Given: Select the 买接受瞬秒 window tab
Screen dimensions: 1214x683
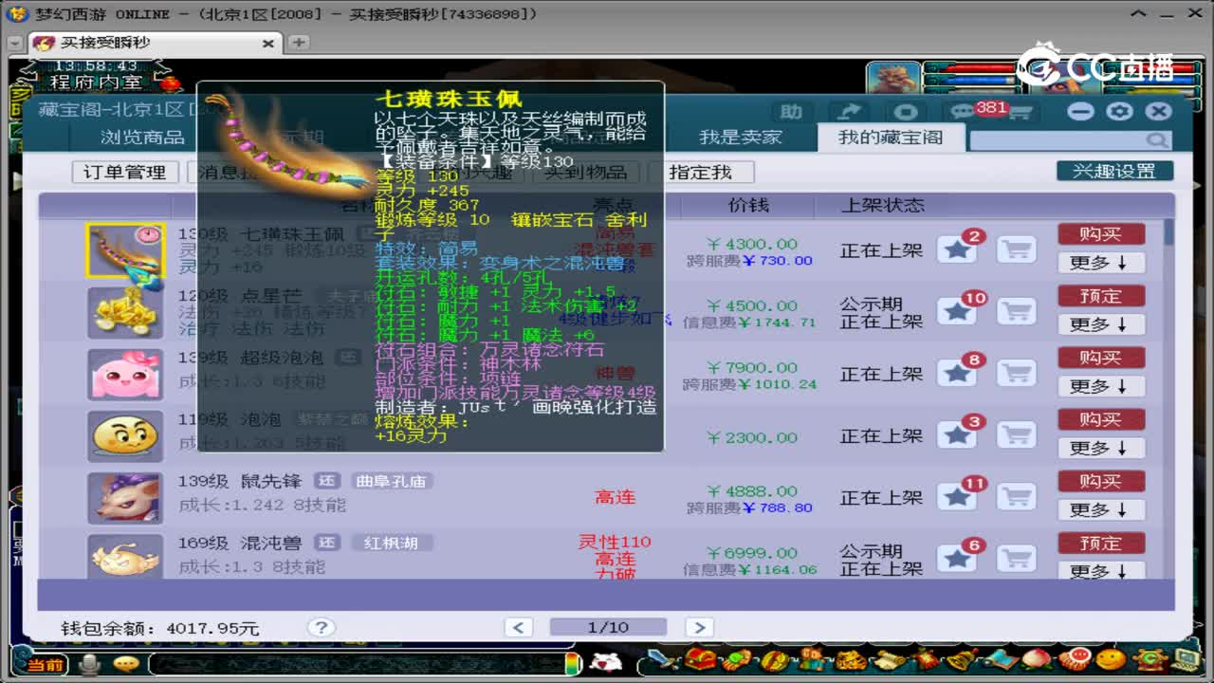Looking at the screenshot, I should pyautogui.click(x=155, y=43).
